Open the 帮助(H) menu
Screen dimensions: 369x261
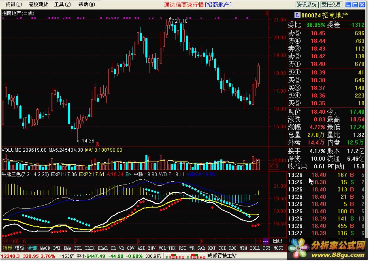click(x=87, y=4)
